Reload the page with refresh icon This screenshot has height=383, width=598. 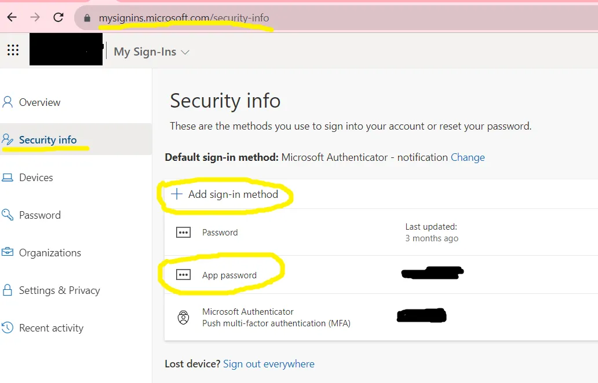click(x=58, y=17)
